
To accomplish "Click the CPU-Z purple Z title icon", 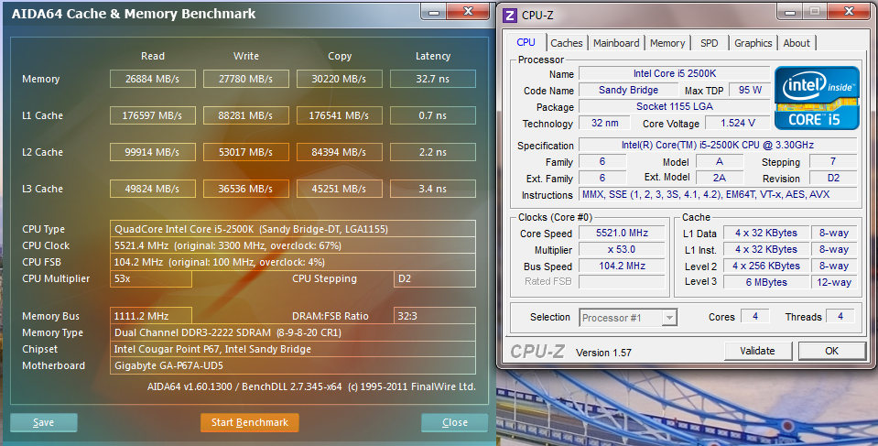I will [x=510, y=16].
